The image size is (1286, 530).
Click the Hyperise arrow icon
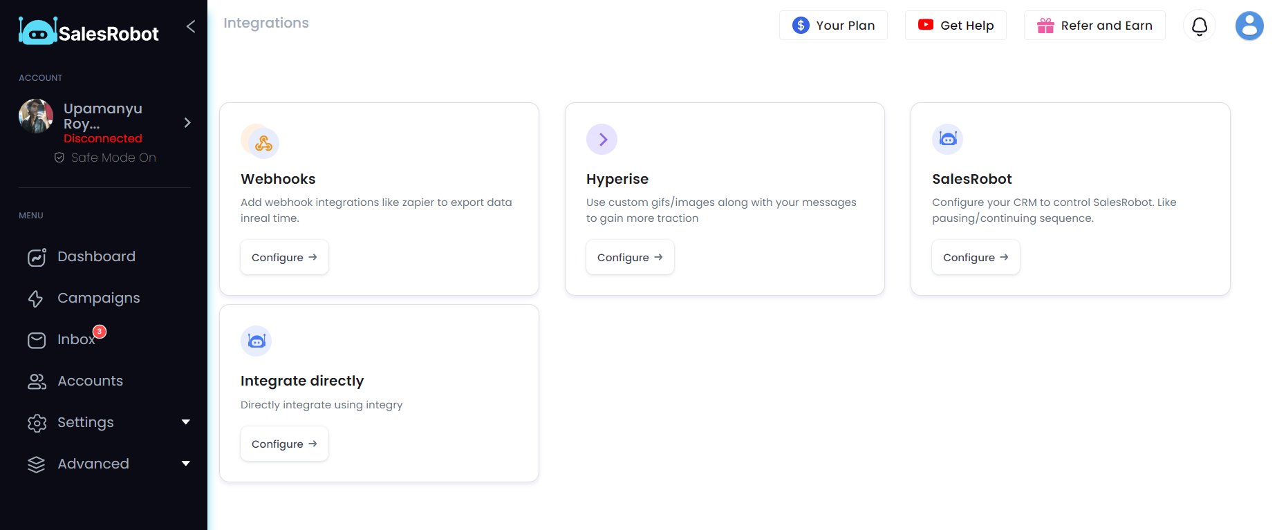[602, 139]
